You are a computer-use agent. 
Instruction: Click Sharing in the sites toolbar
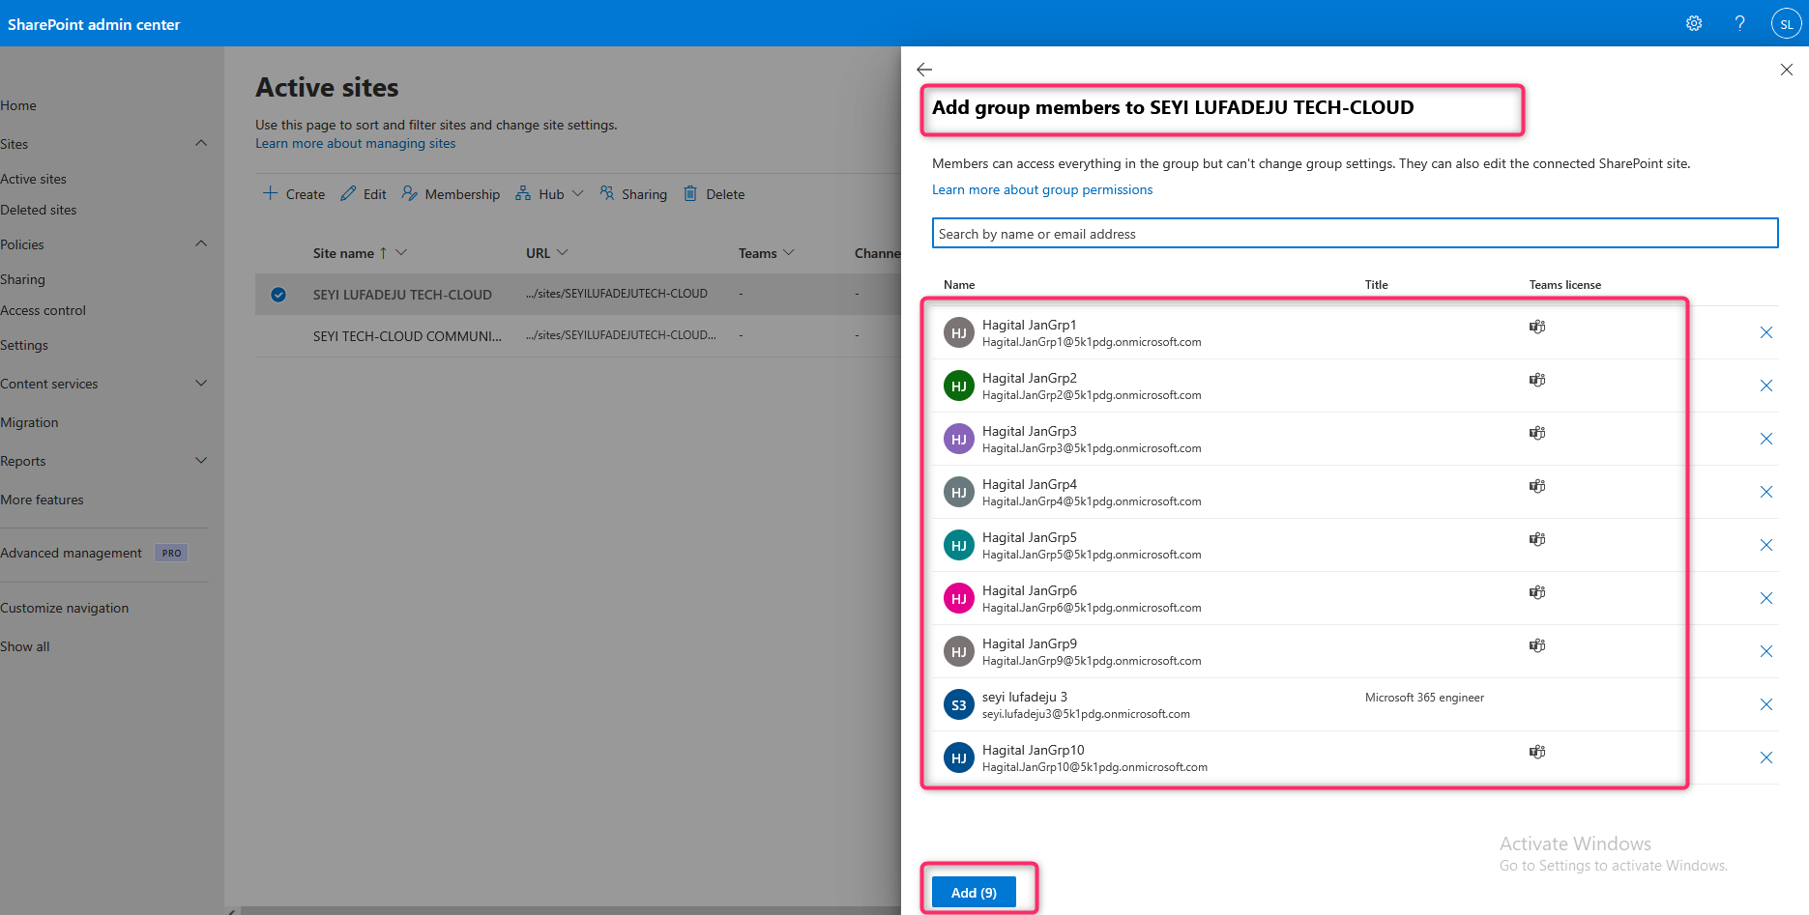coord(633,194)
